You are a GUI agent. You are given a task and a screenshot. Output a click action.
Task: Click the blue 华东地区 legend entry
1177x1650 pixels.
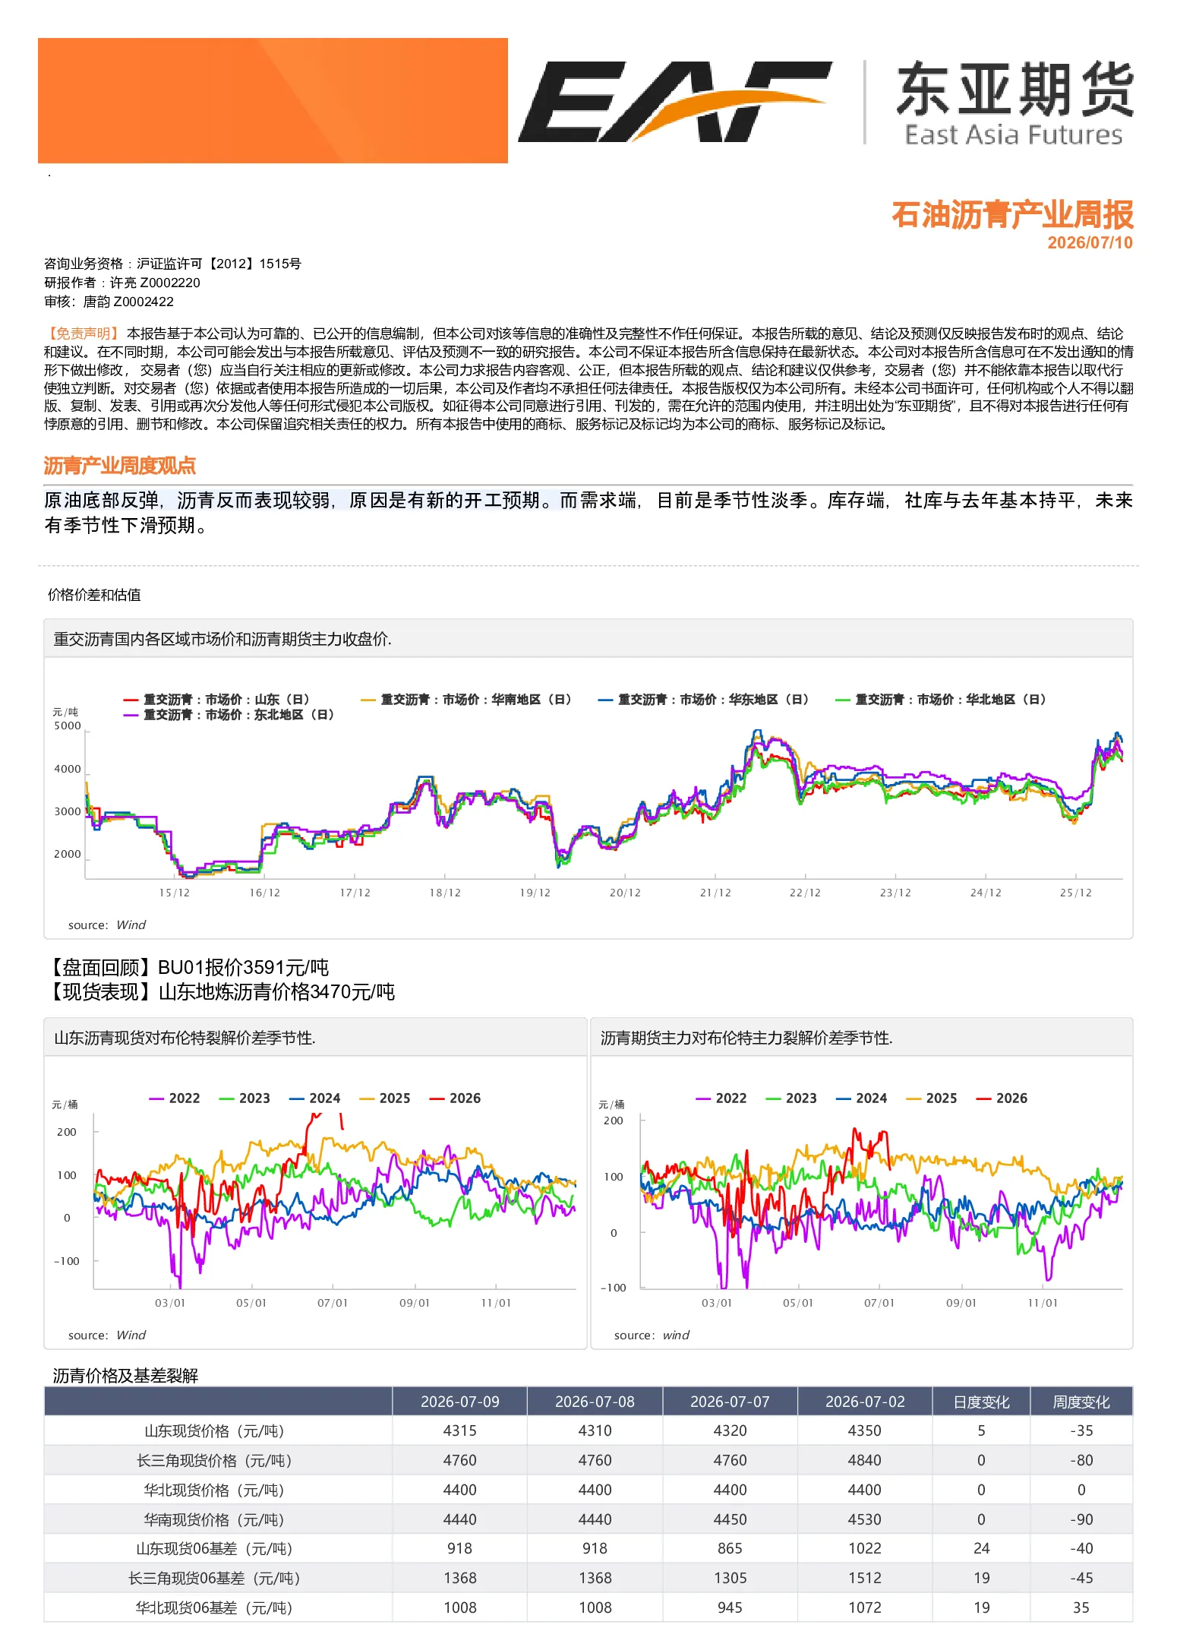(x=703, y=700)
